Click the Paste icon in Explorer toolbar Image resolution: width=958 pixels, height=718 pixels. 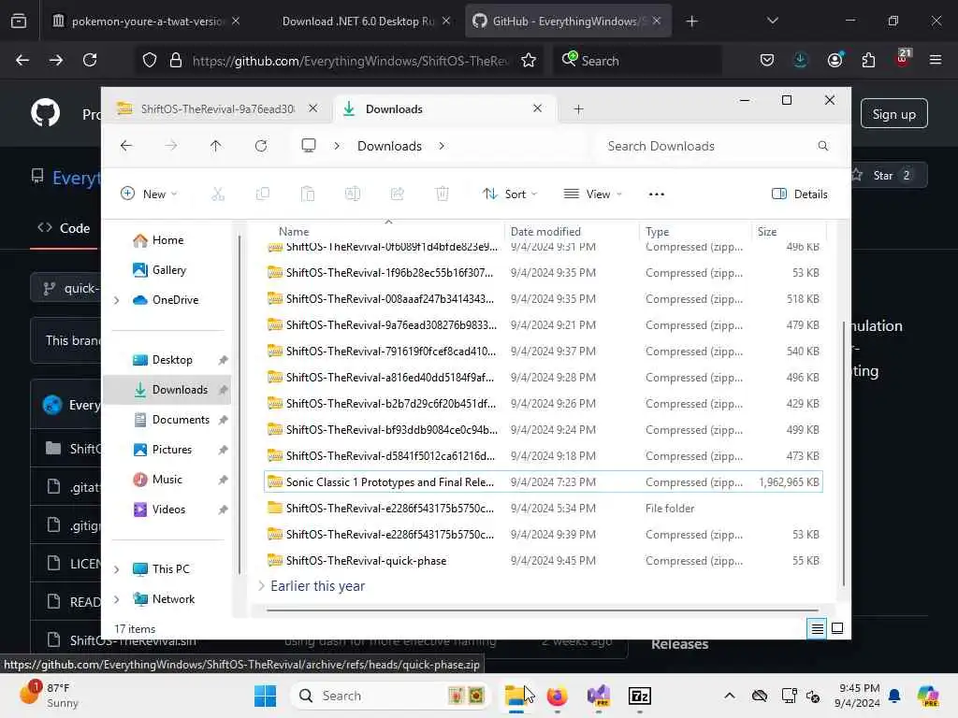tap(307, 194)
